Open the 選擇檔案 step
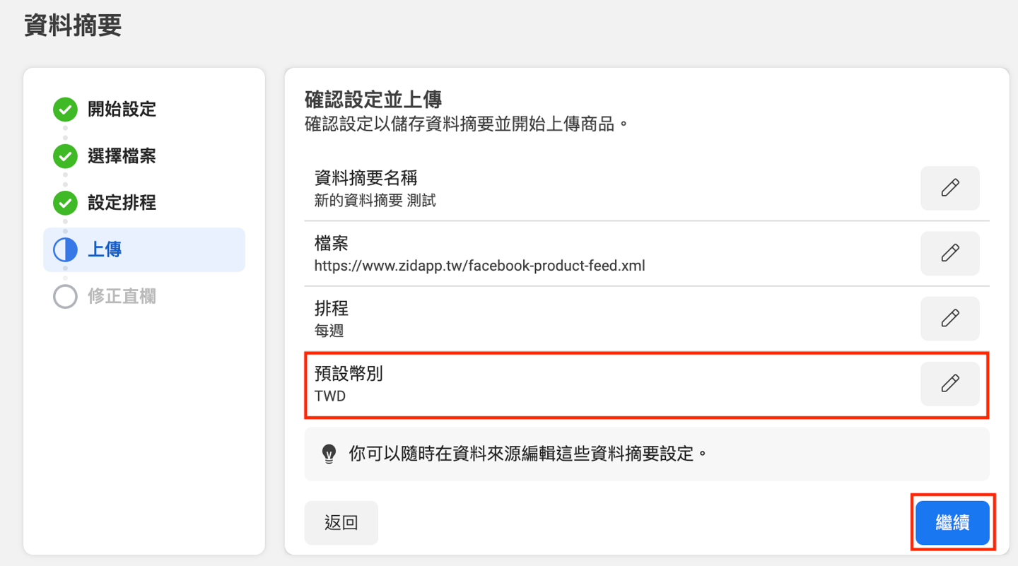Viewport: 1018px width, 566px height. (x=122, y=156)
